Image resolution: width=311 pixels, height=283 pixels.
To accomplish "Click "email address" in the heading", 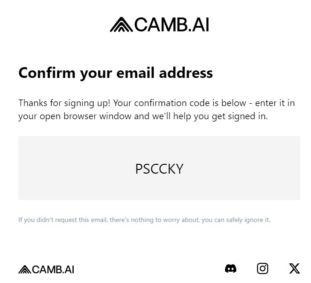I will [170, 73].
